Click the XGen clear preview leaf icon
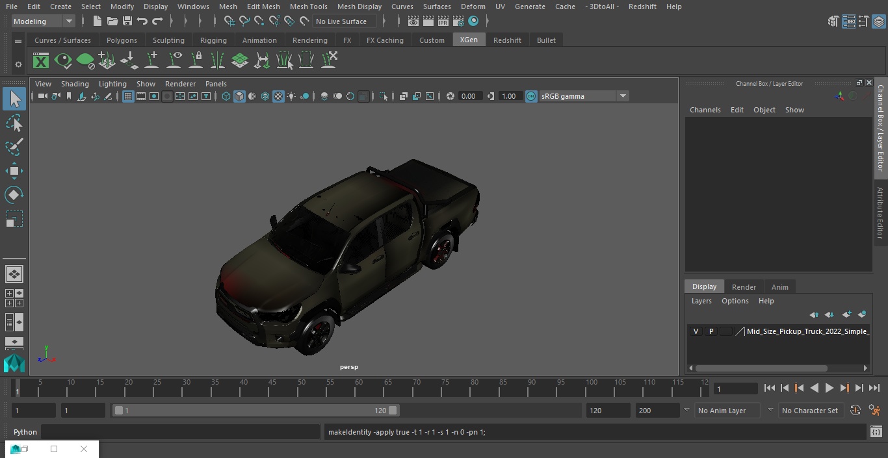Screen dimensions: 888x458 pyautogui.click(x=85, y=61)
